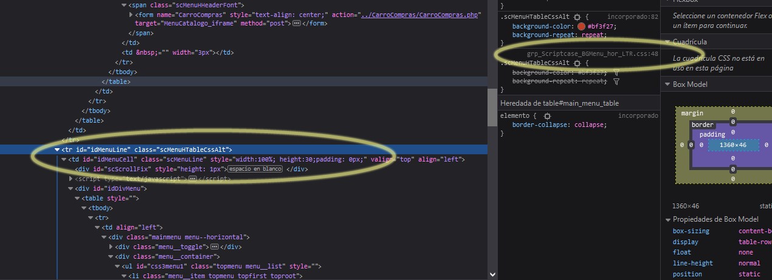The width and height of the screenshot is (772, 280).
Task: Collapse the ul#css3menu1 node
Action: (118, 267)
